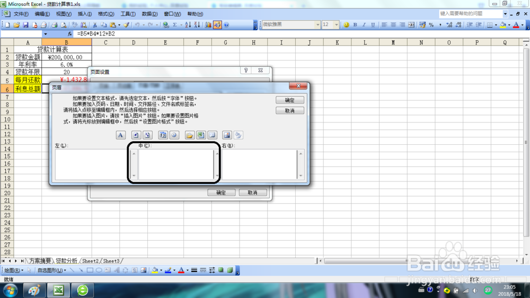Open fill color dropdown arrow in formatting toolbar
The height and width of the screenshot is (298, 530).
tap(509, 25)
